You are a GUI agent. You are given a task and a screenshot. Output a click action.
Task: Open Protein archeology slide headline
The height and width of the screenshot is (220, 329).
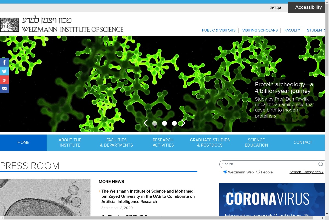click(284, 88)
